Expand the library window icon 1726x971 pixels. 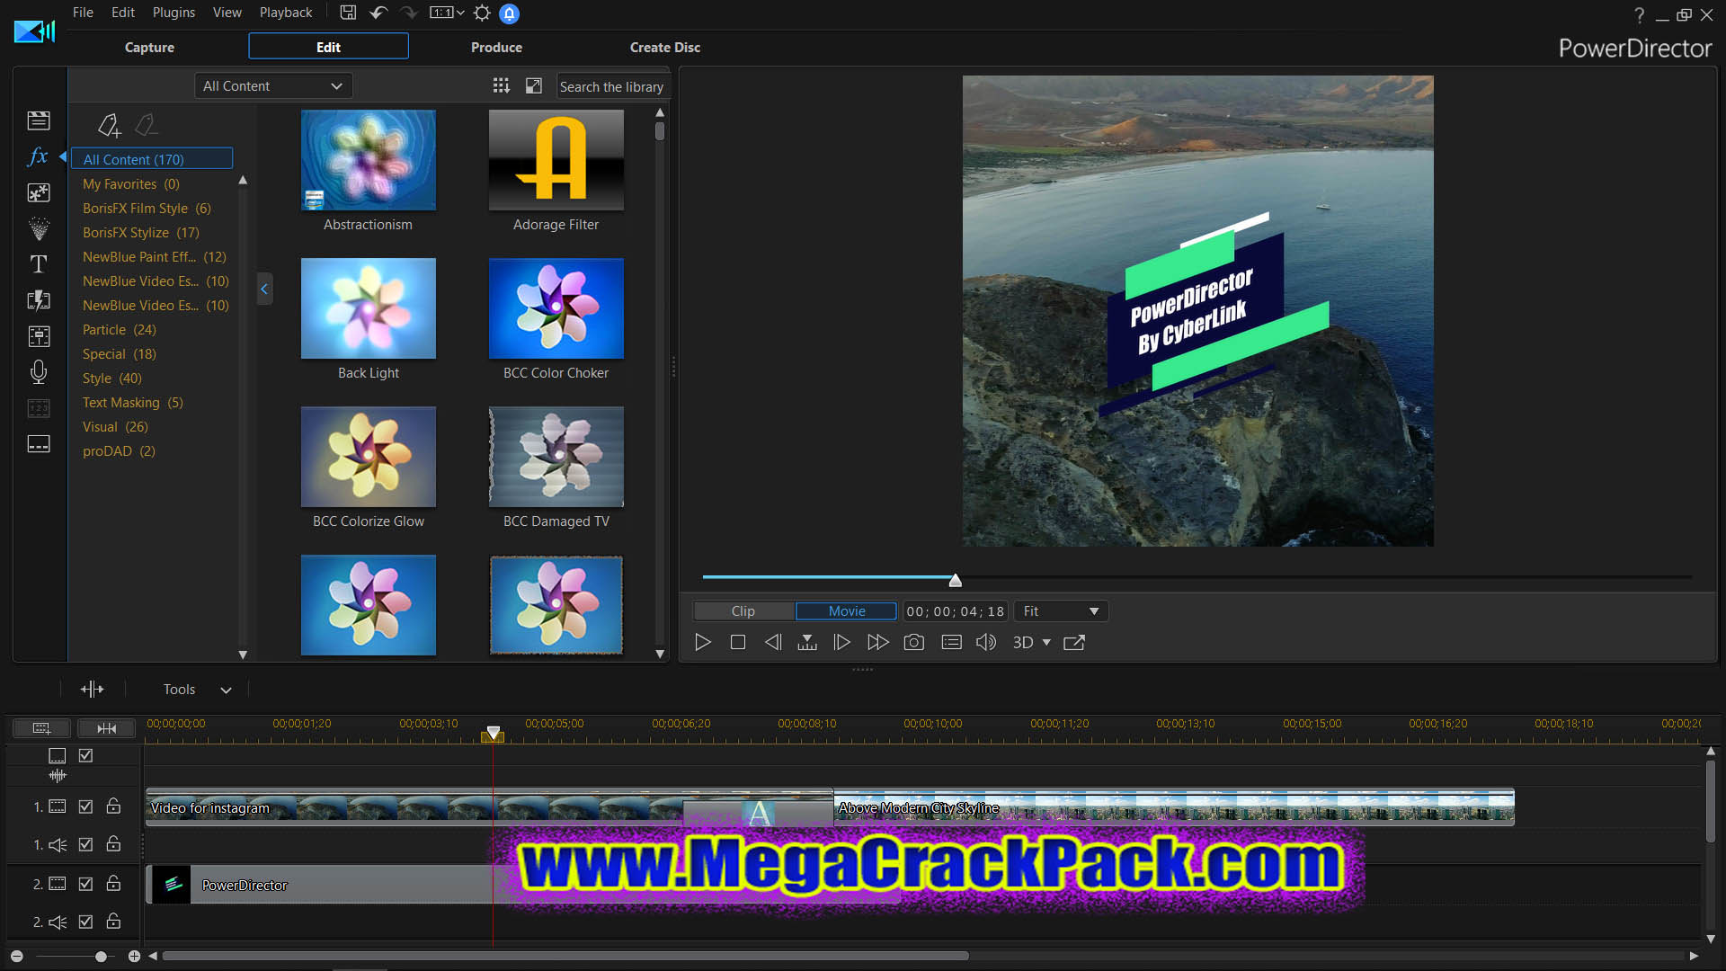pos(534,85)
